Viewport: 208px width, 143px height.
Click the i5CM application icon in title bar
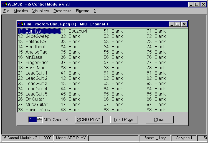pos(4,4)
